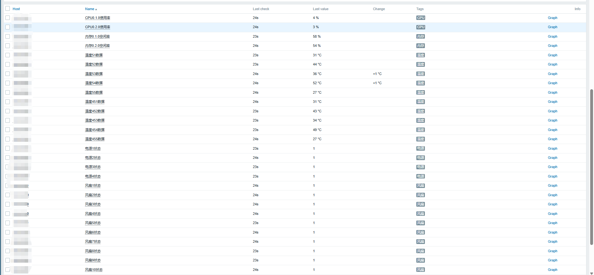Open the Graph link for 温度53数据
The height and width of the screenshot is (275, 594).
pos(552,74)
